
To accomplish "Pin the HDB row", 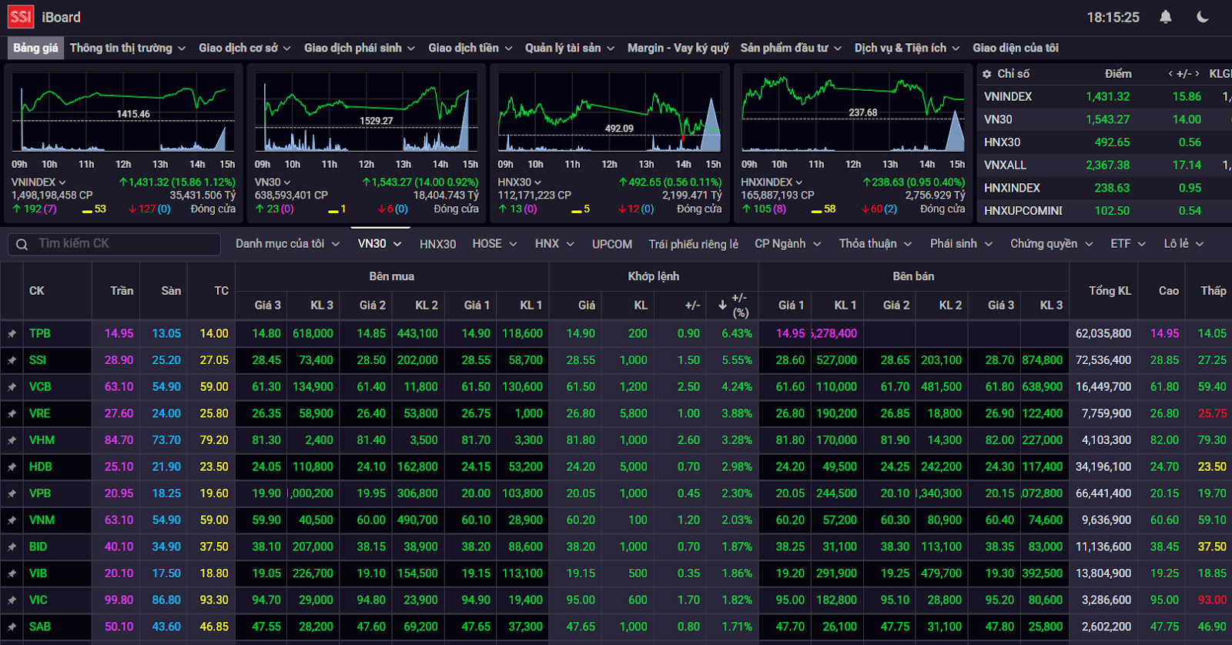I will [x=12, y=467].
